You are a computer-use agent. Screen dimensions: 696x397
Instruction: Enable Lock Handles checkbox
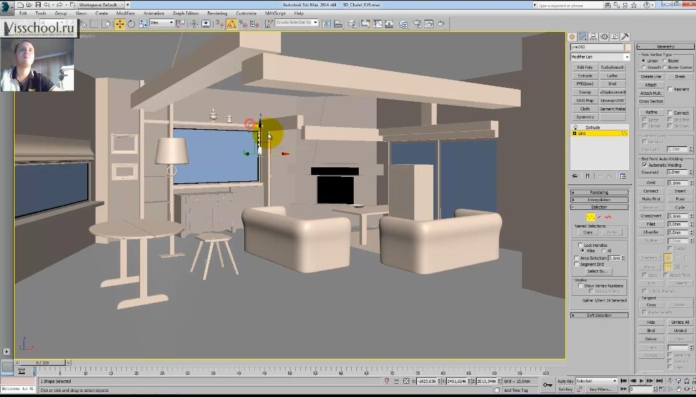[x=580, y=245]
